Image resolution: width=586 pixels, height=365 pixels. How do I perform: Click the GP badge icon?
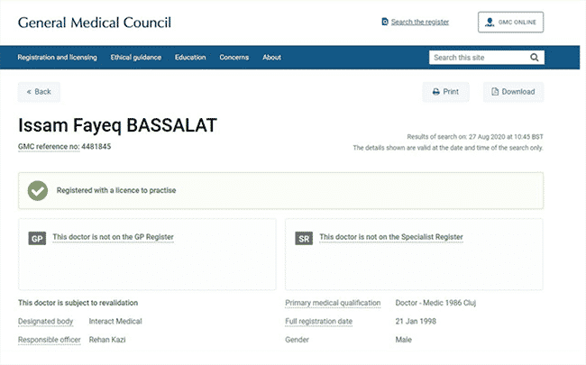[x=37, y=238]
